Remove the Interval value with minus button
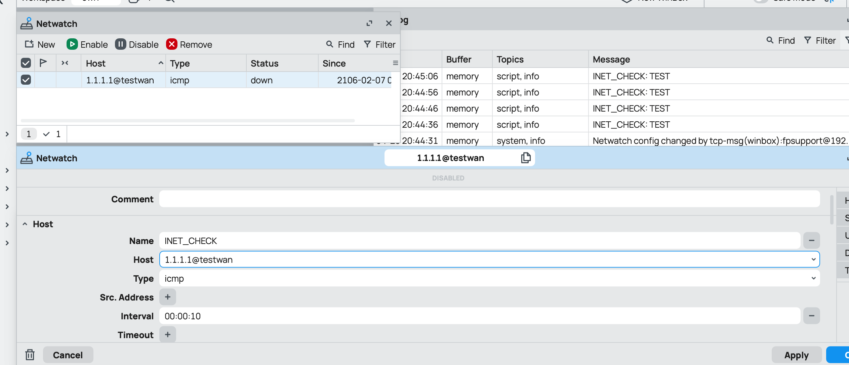The width and height of the screenshot is (849, 365). (811, 316)
